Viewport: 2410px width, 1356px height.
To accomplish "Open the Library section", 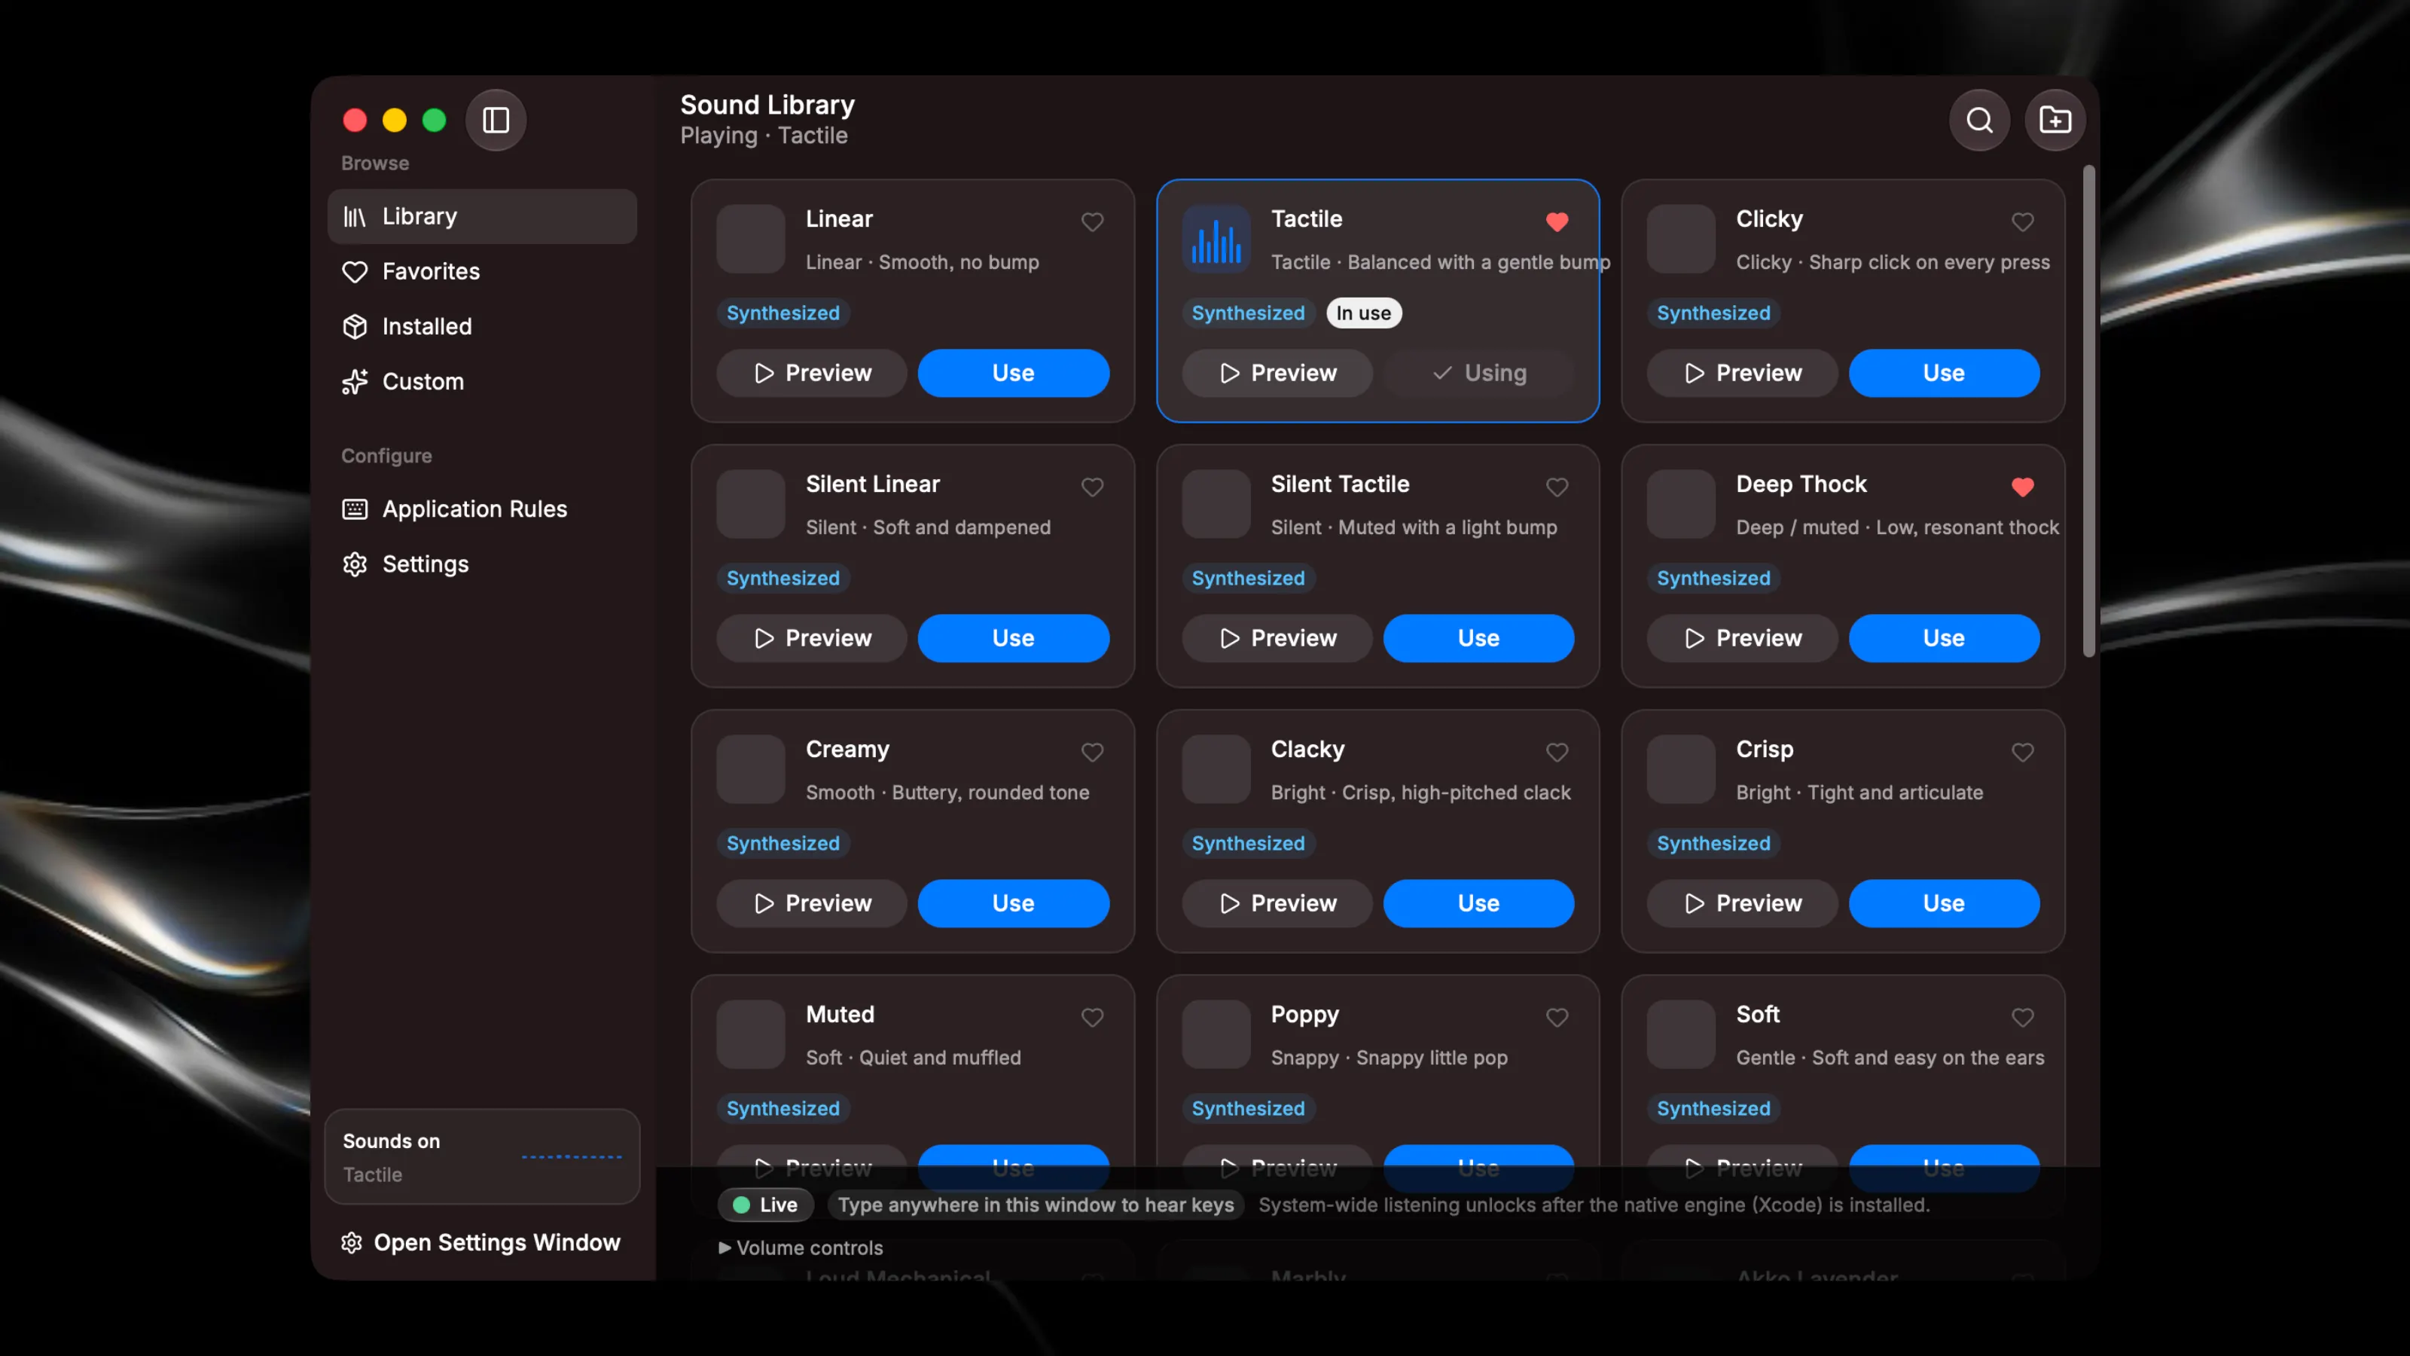I will click(x=482, y=216).
